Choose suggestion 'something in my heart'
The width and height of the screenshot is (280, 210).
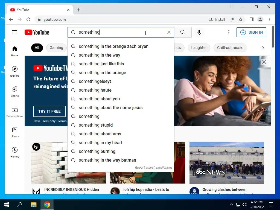tap(121, 143)
